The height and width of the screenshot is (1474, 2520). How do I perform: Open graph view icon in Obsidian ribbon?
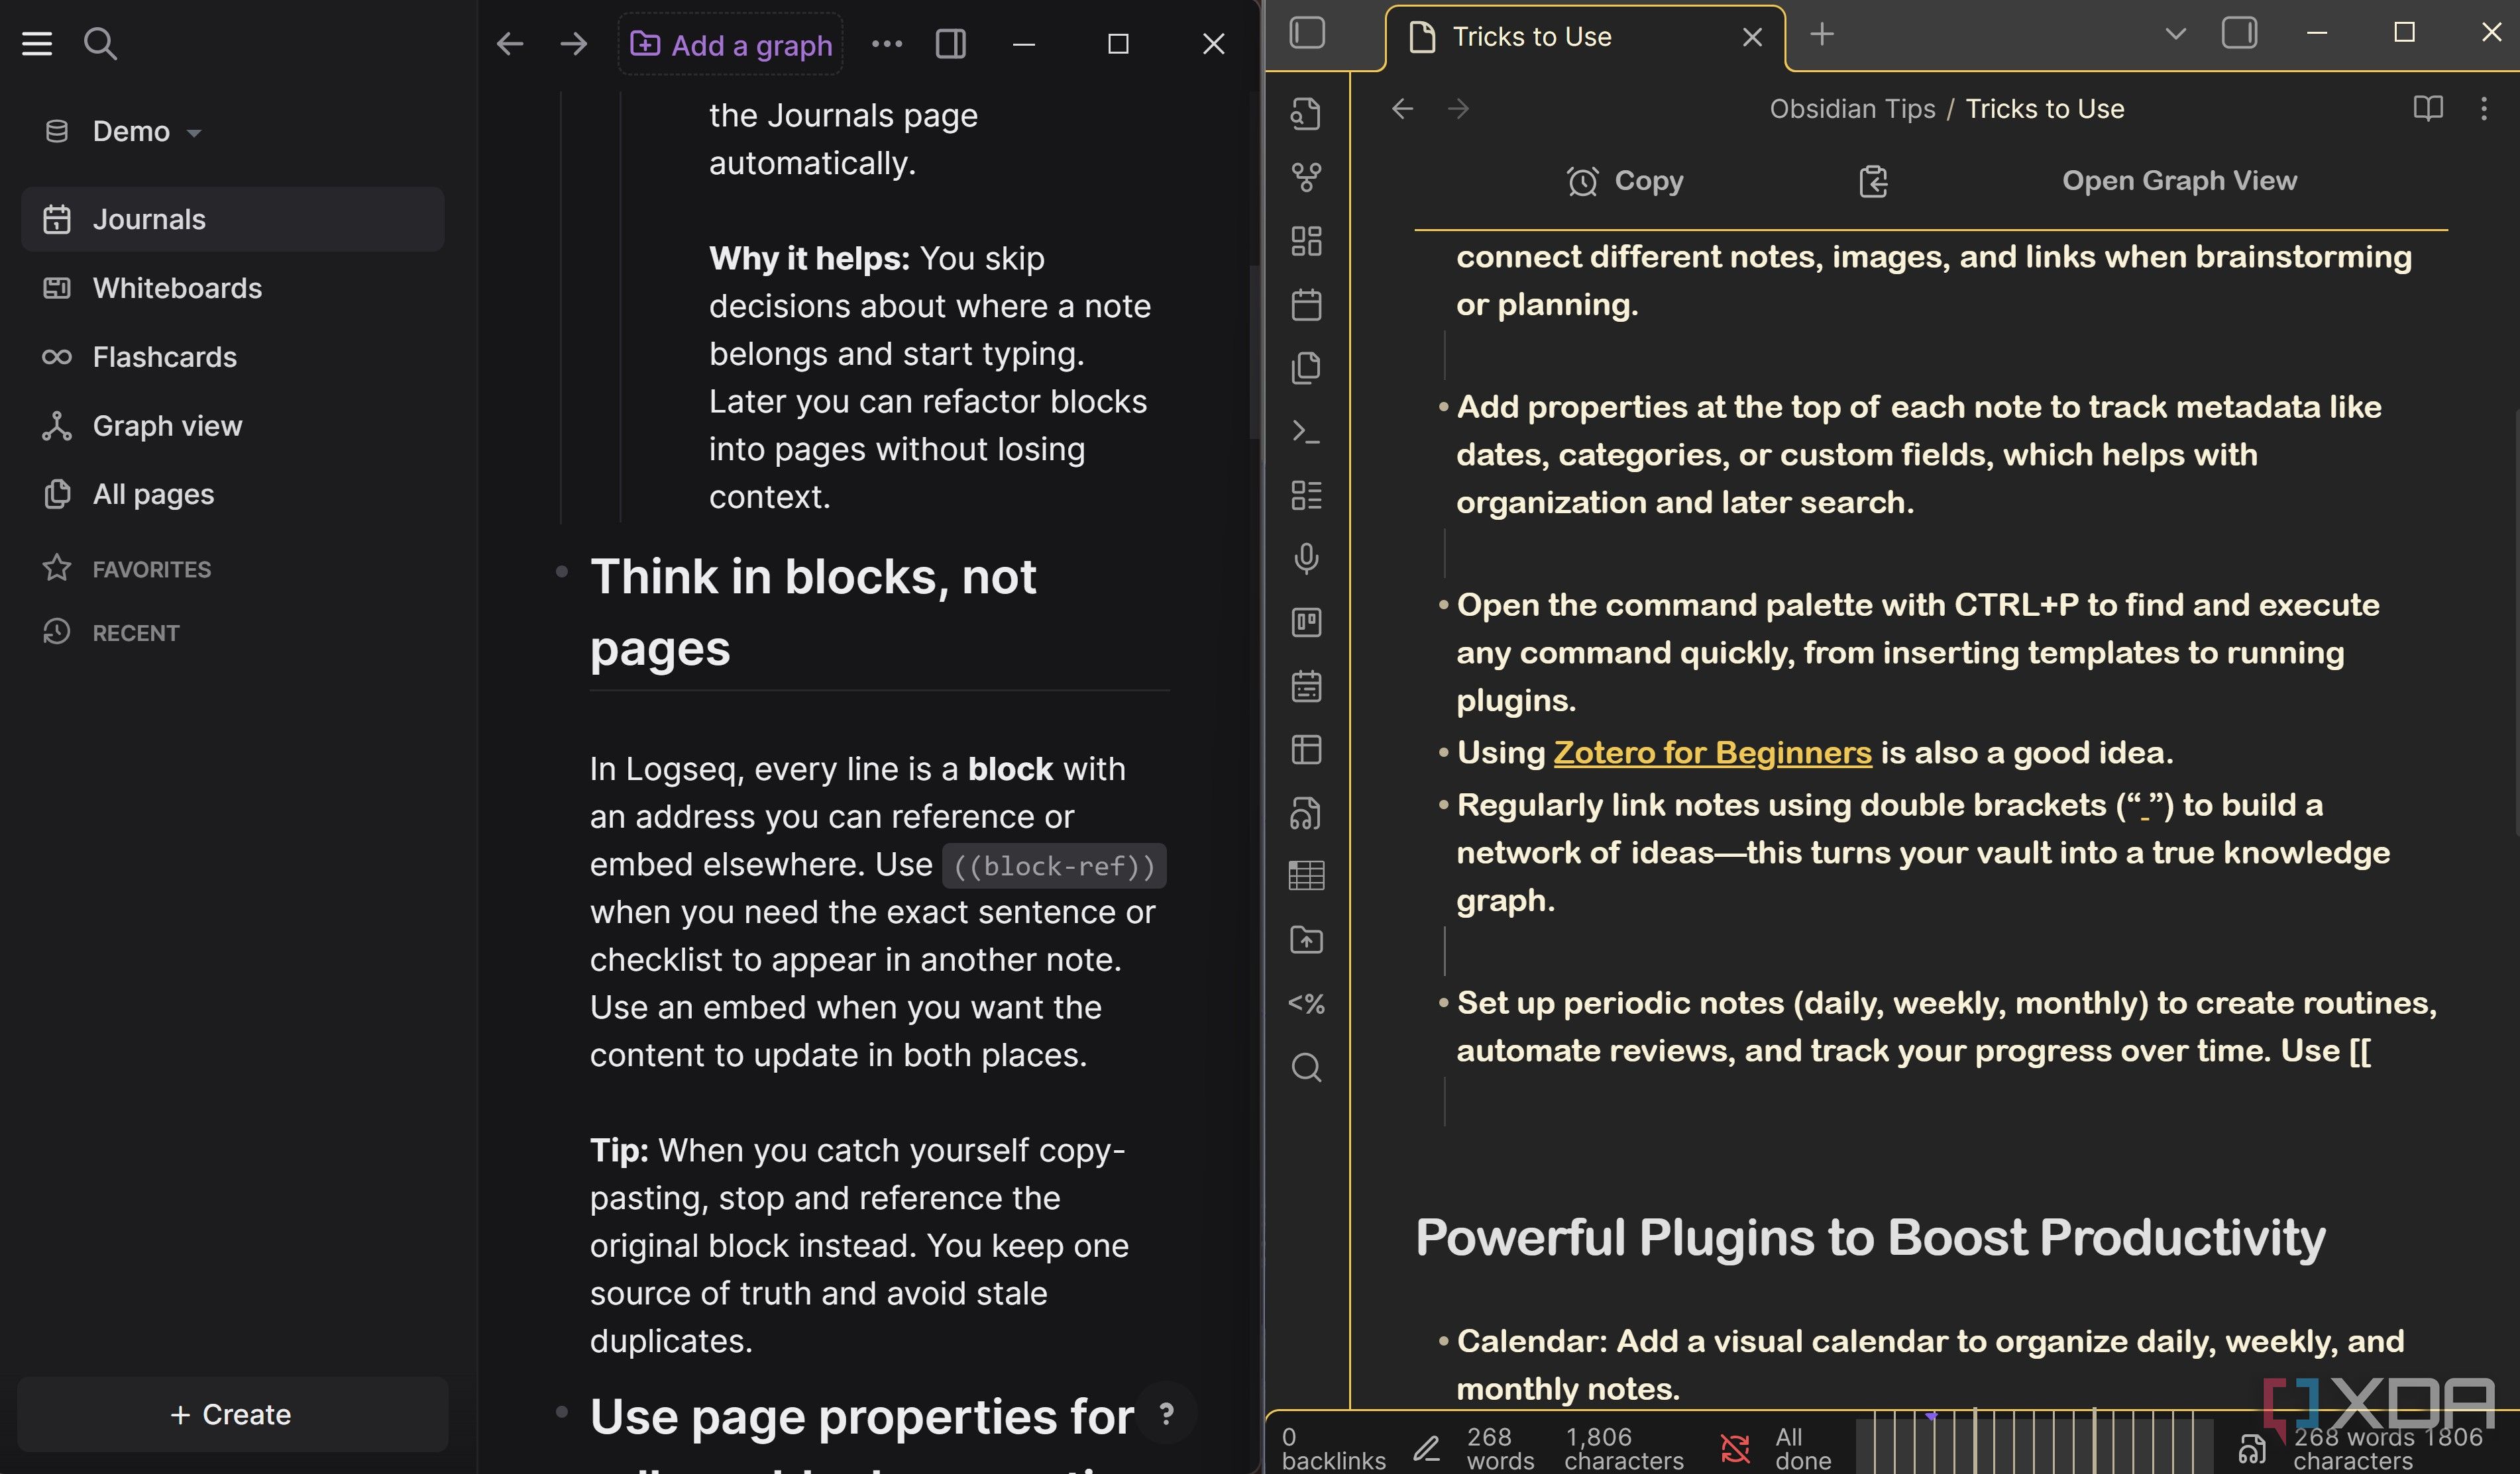(1306, 178)
